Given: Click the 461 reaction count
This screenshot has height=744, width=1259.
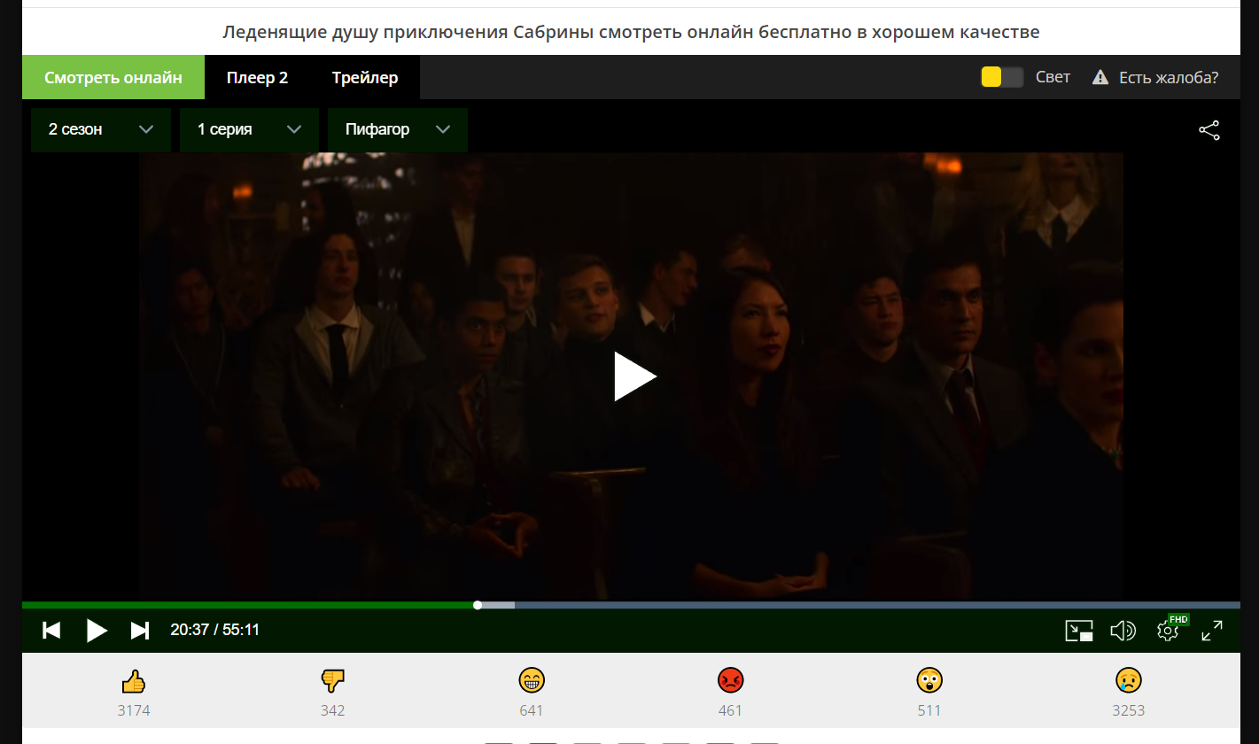Looking at the screenshot, I should (x=730, y=710).
